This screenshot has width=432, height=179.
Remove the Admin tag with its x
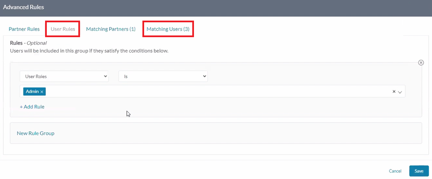point(42,92)
